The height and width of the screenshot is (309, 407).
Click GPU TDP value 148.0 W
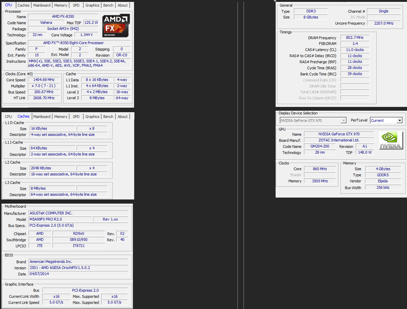click(365, 153)
